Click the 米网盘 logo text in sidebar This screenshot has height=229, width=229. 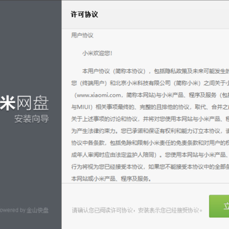24,103
